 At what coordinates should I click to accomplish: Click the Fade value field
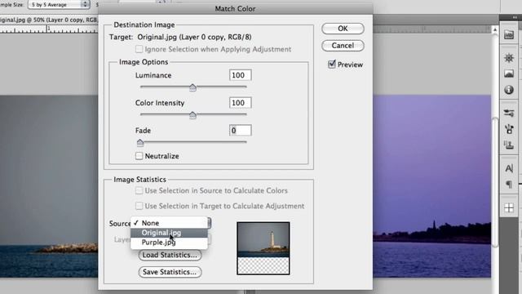click(240, 131)
